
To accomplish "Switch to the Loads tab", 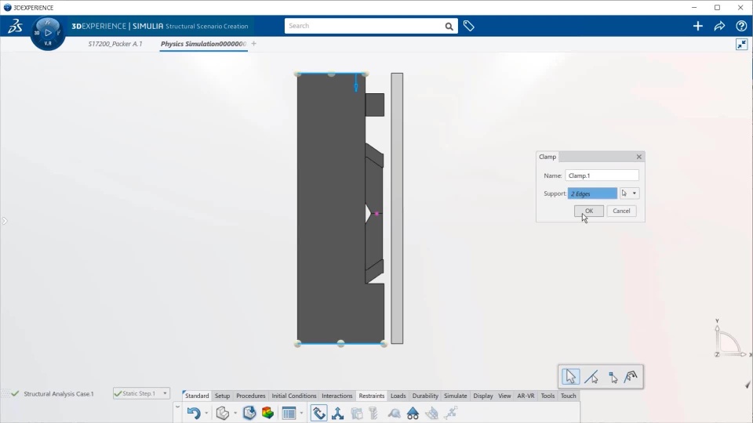I will click(398, 396).
